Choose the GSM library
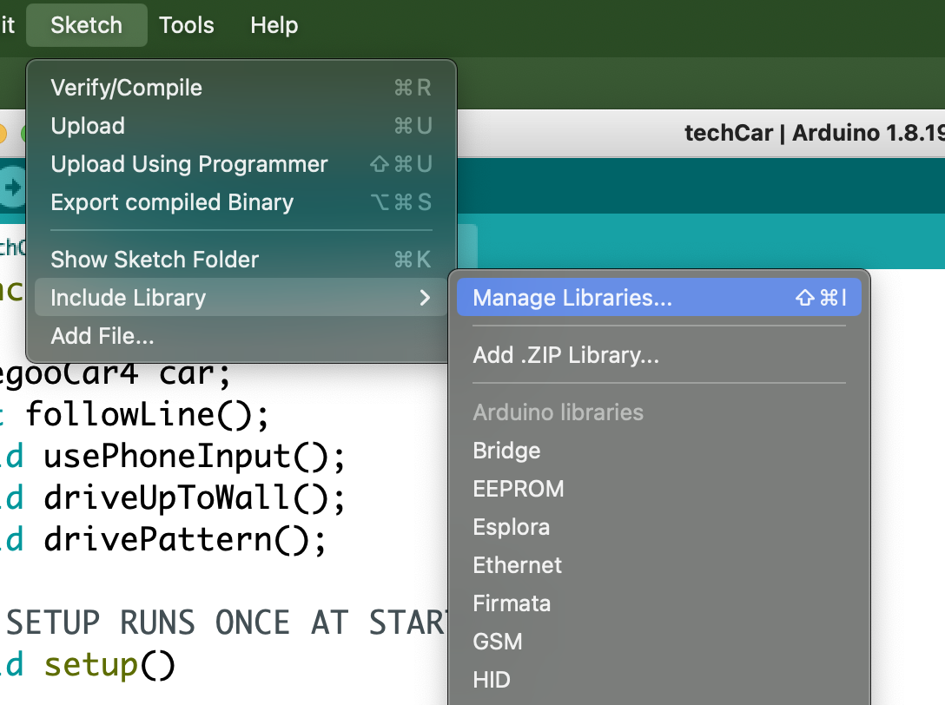The height and width of the screenshot is (705, 945). pyautogui.click(x=497, y=642)
